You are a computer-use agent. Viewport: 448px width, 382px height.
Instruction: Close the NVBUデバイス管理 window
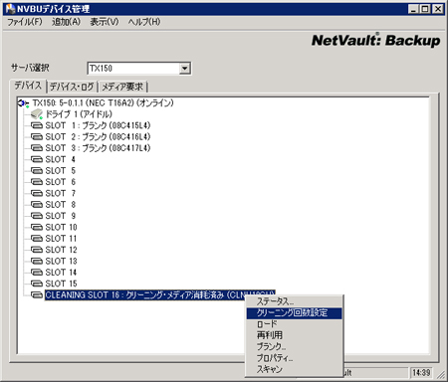(438, 9)
